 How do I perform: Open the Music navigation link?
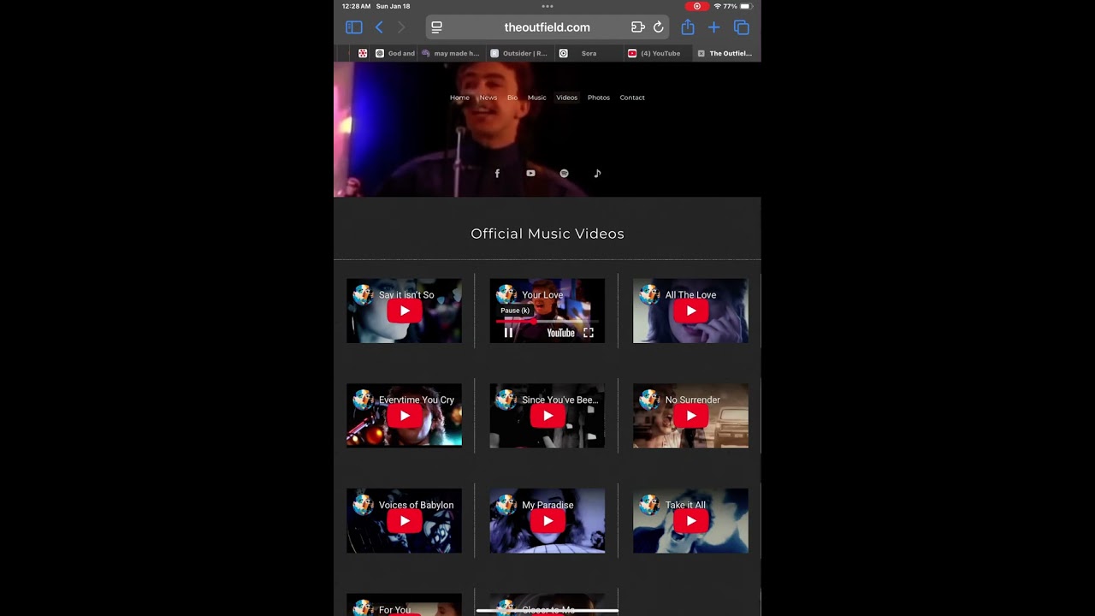coord(536,98)
